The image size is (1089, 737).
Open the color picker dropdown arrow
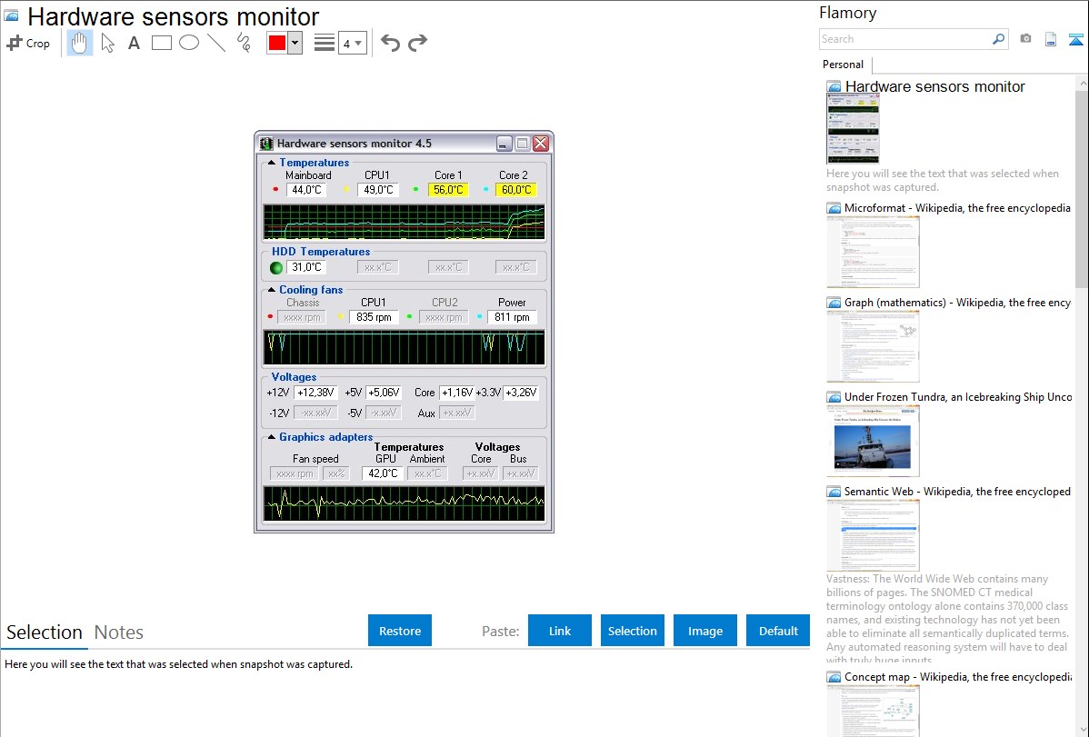click(295, 43)
